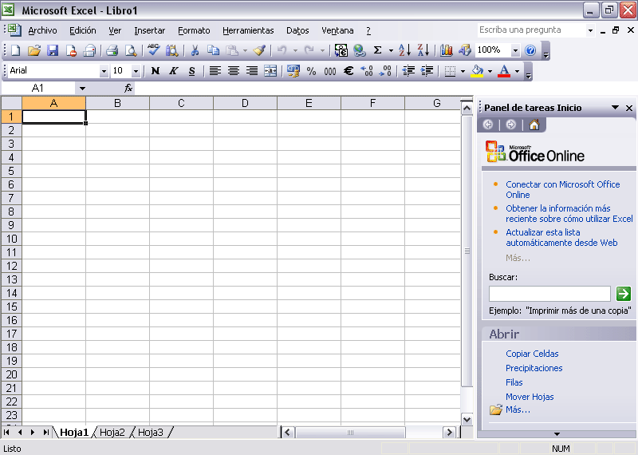Click the Buscar search input field

click(549, 294)
